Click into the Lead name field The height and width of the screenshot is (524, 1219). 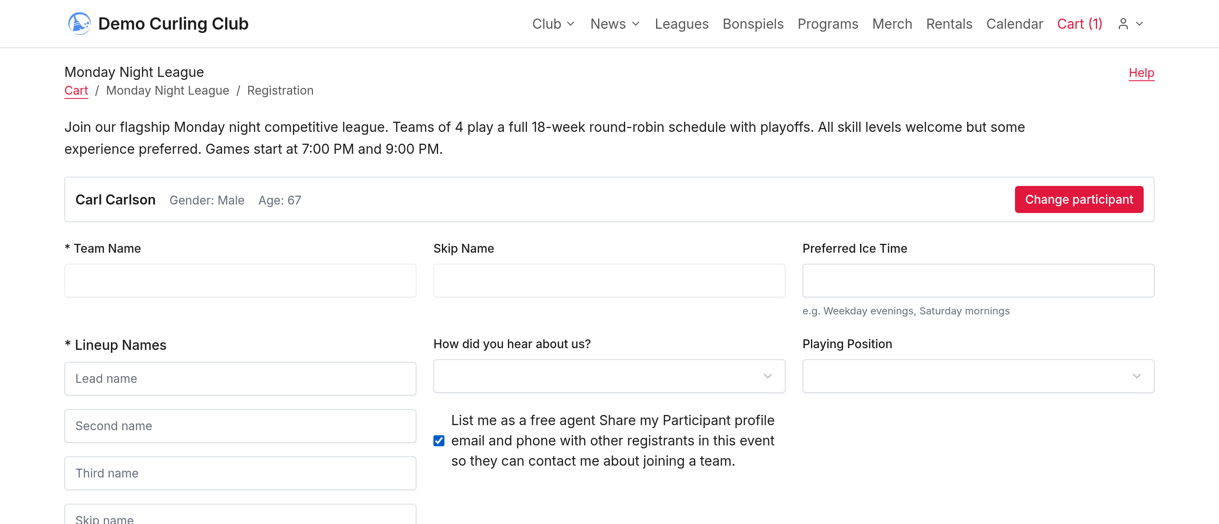(240, 379)
